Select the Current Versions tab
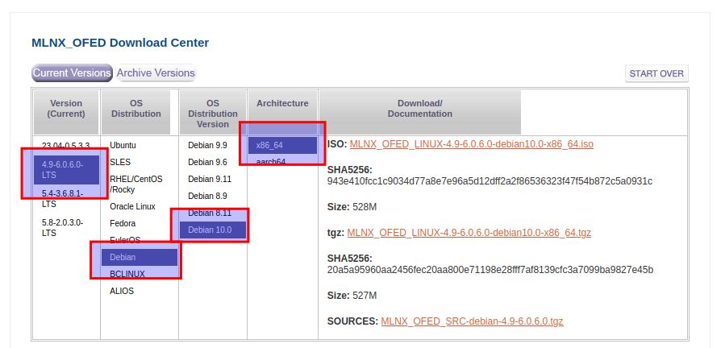This screenshot has width=721, height=348. tap(72, 73)
